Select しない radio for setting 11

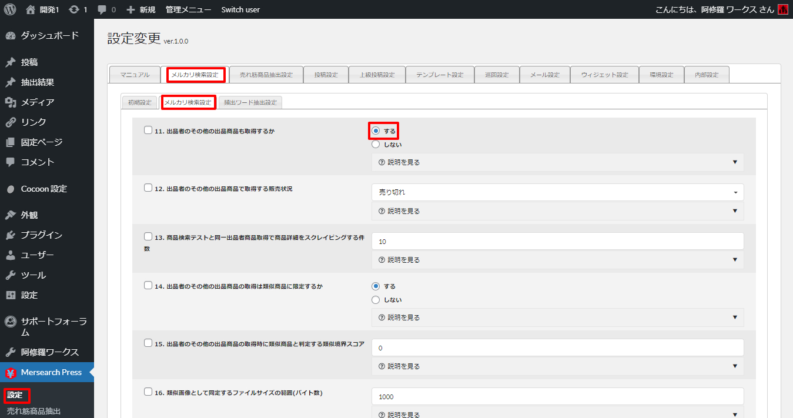point(376,144)
